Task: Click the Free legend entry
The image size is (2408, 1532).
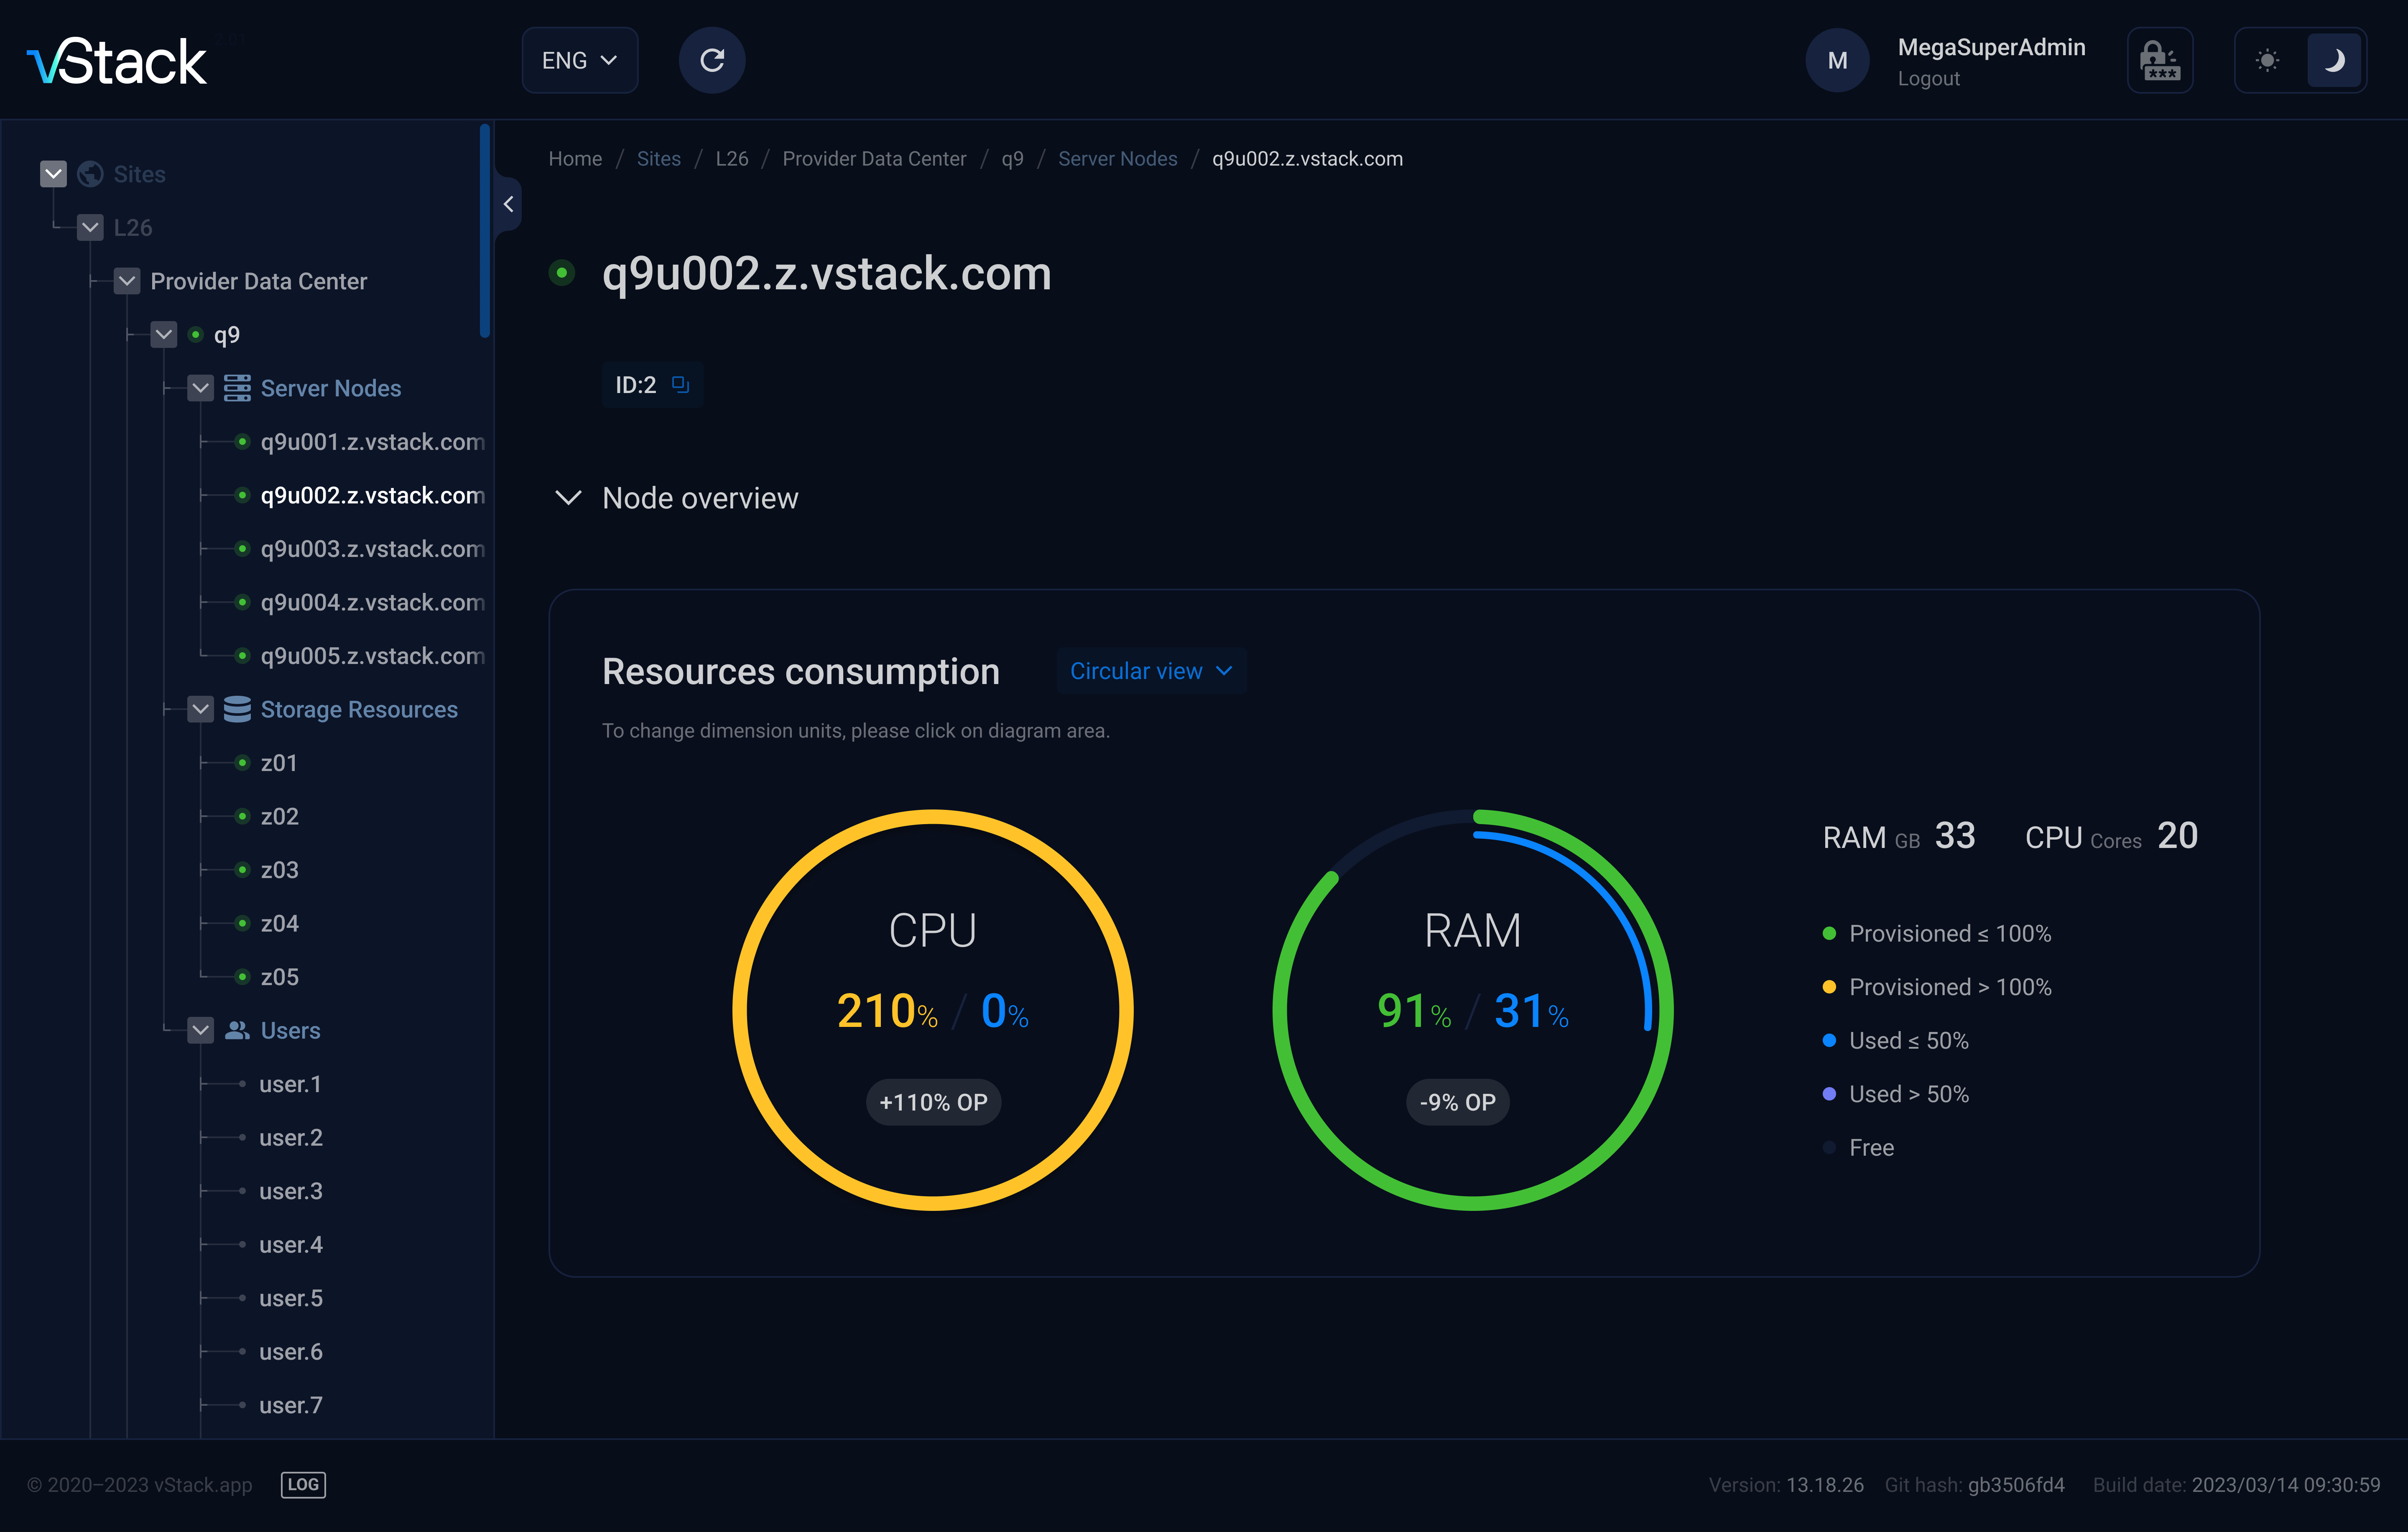Action: (x=1859, y=1148)
